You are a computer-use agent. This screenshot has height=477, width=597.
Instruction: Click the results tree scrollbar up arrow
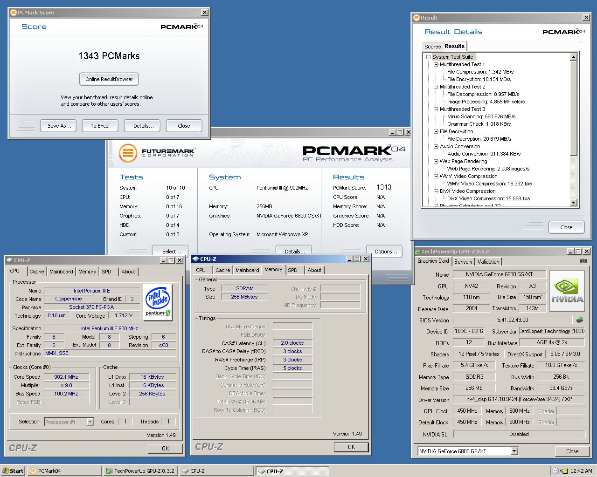coord(574,57)
